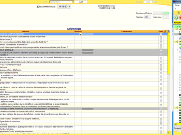Click the yellow arrow button under Fichier

pos(179,12)
